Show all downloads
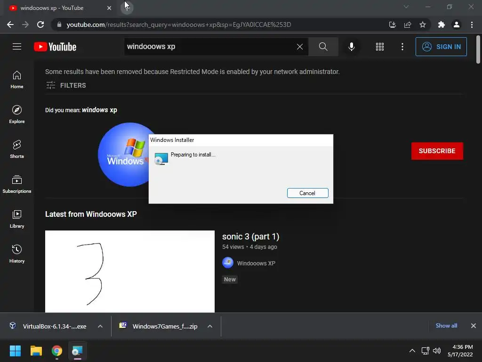 click(446, 326)
